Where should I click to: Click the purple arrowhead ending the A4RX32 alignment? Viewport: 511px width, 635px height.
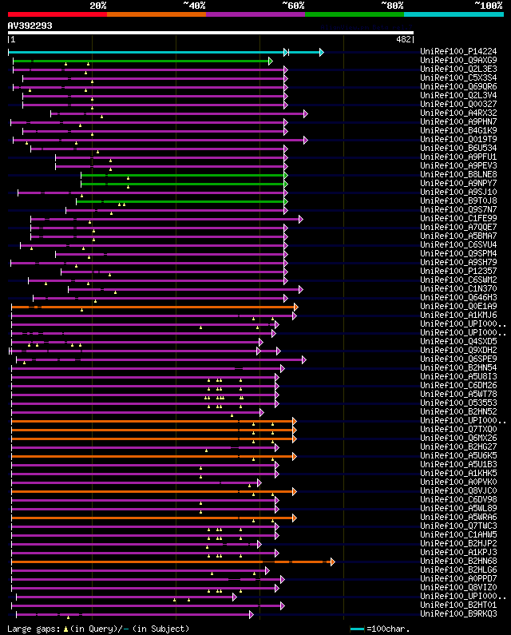pyautogui.click(x=306, y=113)
